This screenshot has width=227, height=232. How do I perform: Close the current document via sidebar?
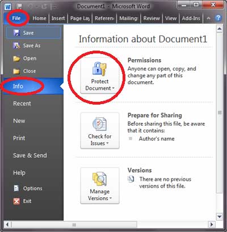(x=24, y=71)
